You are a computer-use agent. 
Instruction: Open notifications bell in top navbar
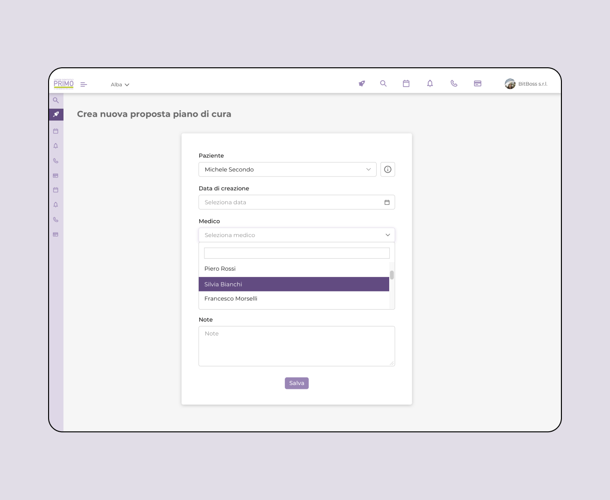[x=430, y=84]
